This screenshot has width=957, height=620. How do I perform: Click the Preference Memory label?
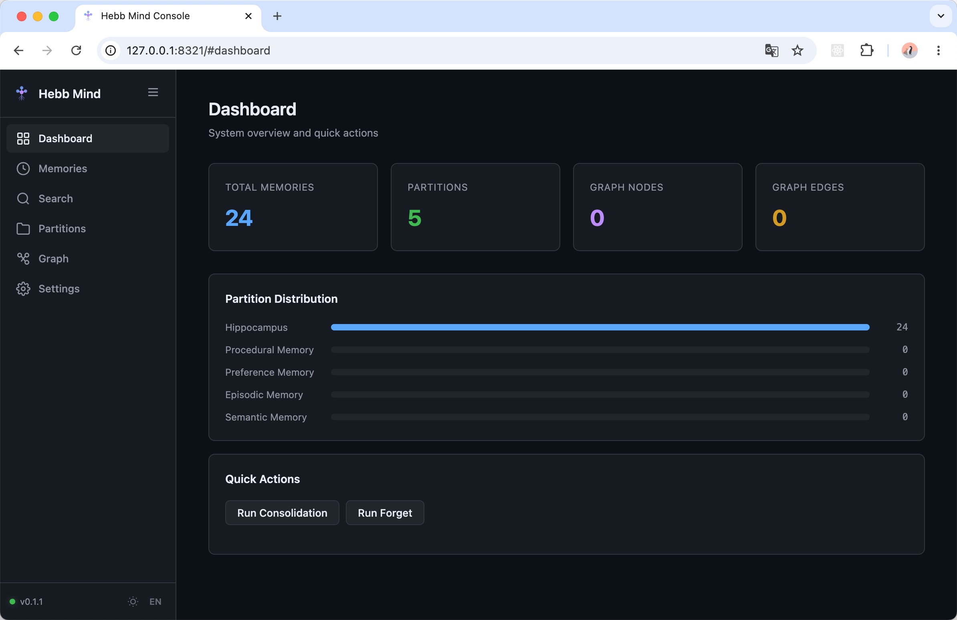269,372
